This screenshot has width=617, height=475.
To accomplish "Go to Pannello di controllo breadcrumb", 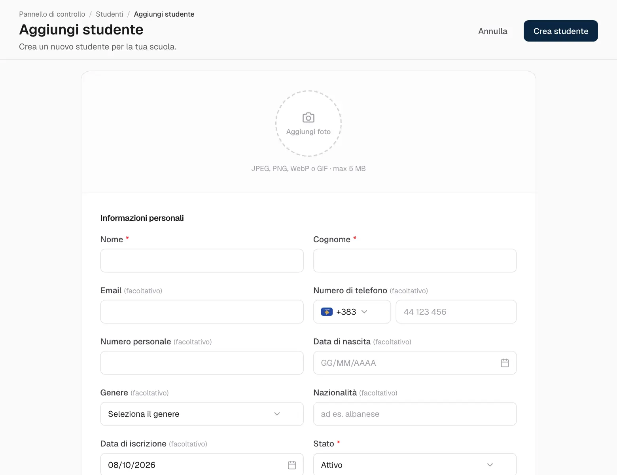I will click(x=52, y=14).
